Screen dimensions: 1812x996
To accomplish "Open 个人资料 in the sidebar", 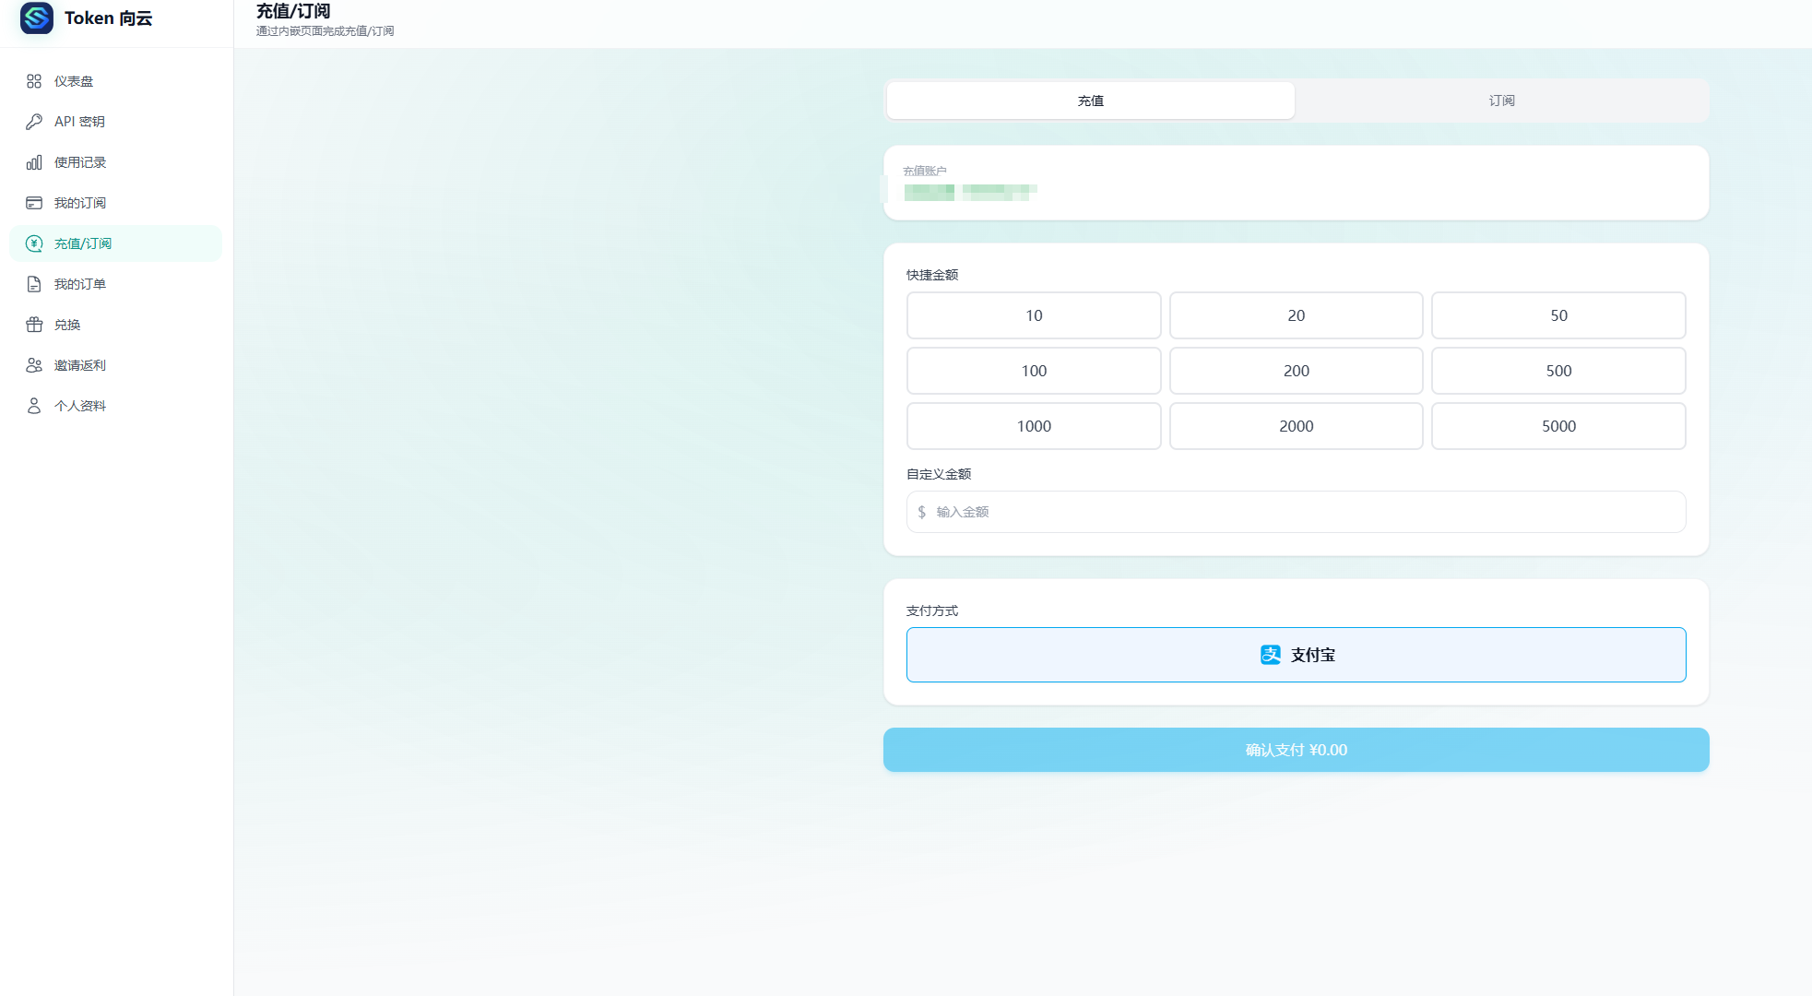I will pos(115,406).
